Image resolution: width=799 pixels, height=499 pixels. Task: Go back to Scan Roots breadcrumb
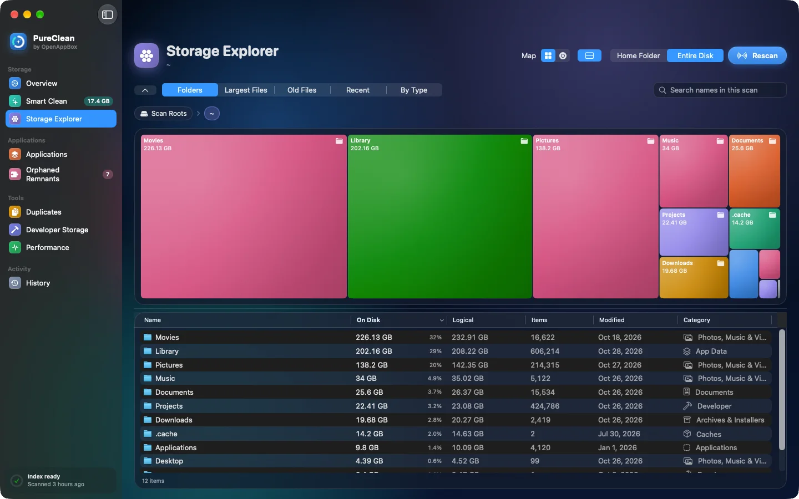point(164,114)
